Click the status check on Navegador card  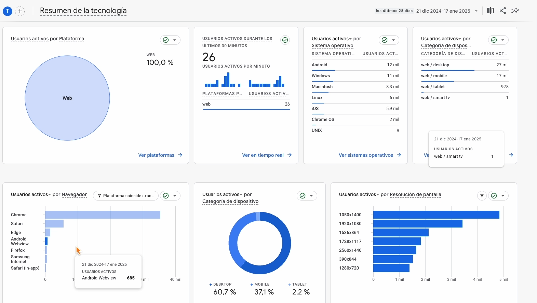coord(166,196)
